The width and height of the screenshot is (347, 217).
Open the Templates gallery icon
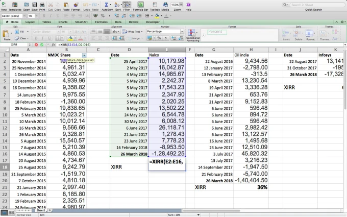click(x=15, y=5)
